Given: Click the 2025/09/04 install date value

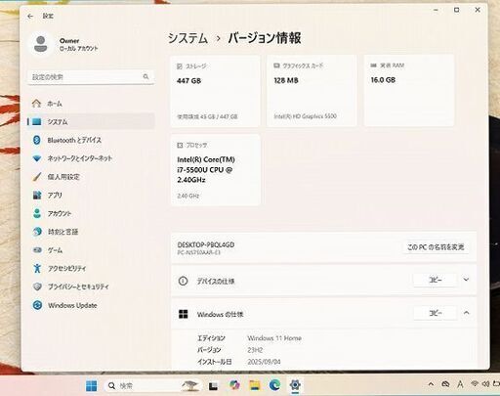Looking at the screenshot, I should click(x=264, y=362).
